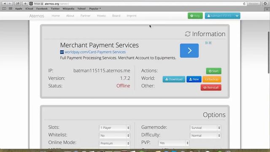Open the iCloud bookmark
Image resolution: width=270 pixels, height=152 pixels.
click(29, 8)
